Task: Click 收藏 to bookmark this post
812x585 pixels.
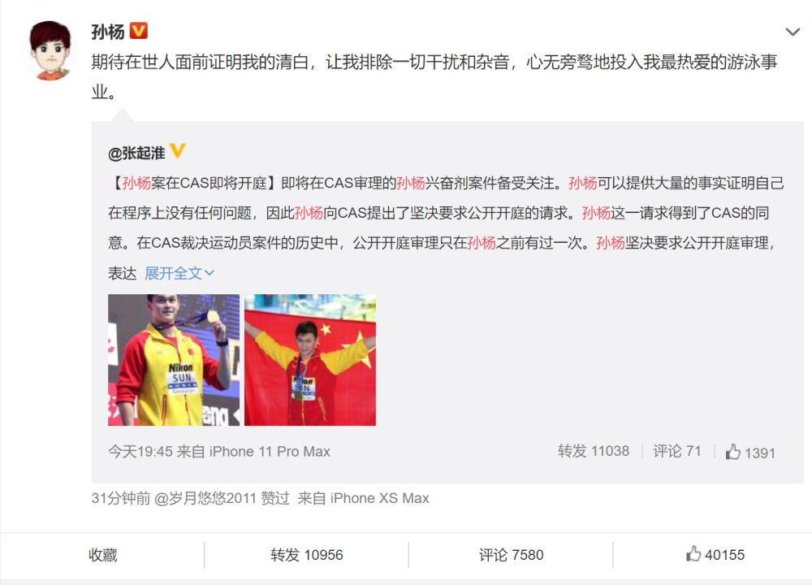Action: click(102, 555)
